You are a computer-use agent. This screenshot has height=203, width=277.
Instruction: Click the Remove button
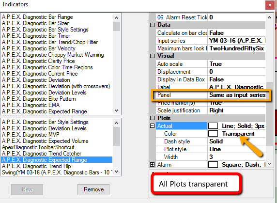pyautogui.click(x=93, y=189)
